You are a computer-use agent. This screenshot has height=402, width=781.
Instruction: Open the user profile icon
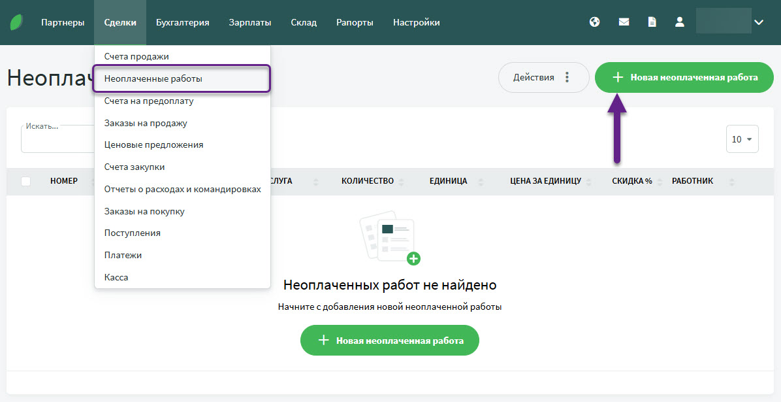[x=680, y=22]
